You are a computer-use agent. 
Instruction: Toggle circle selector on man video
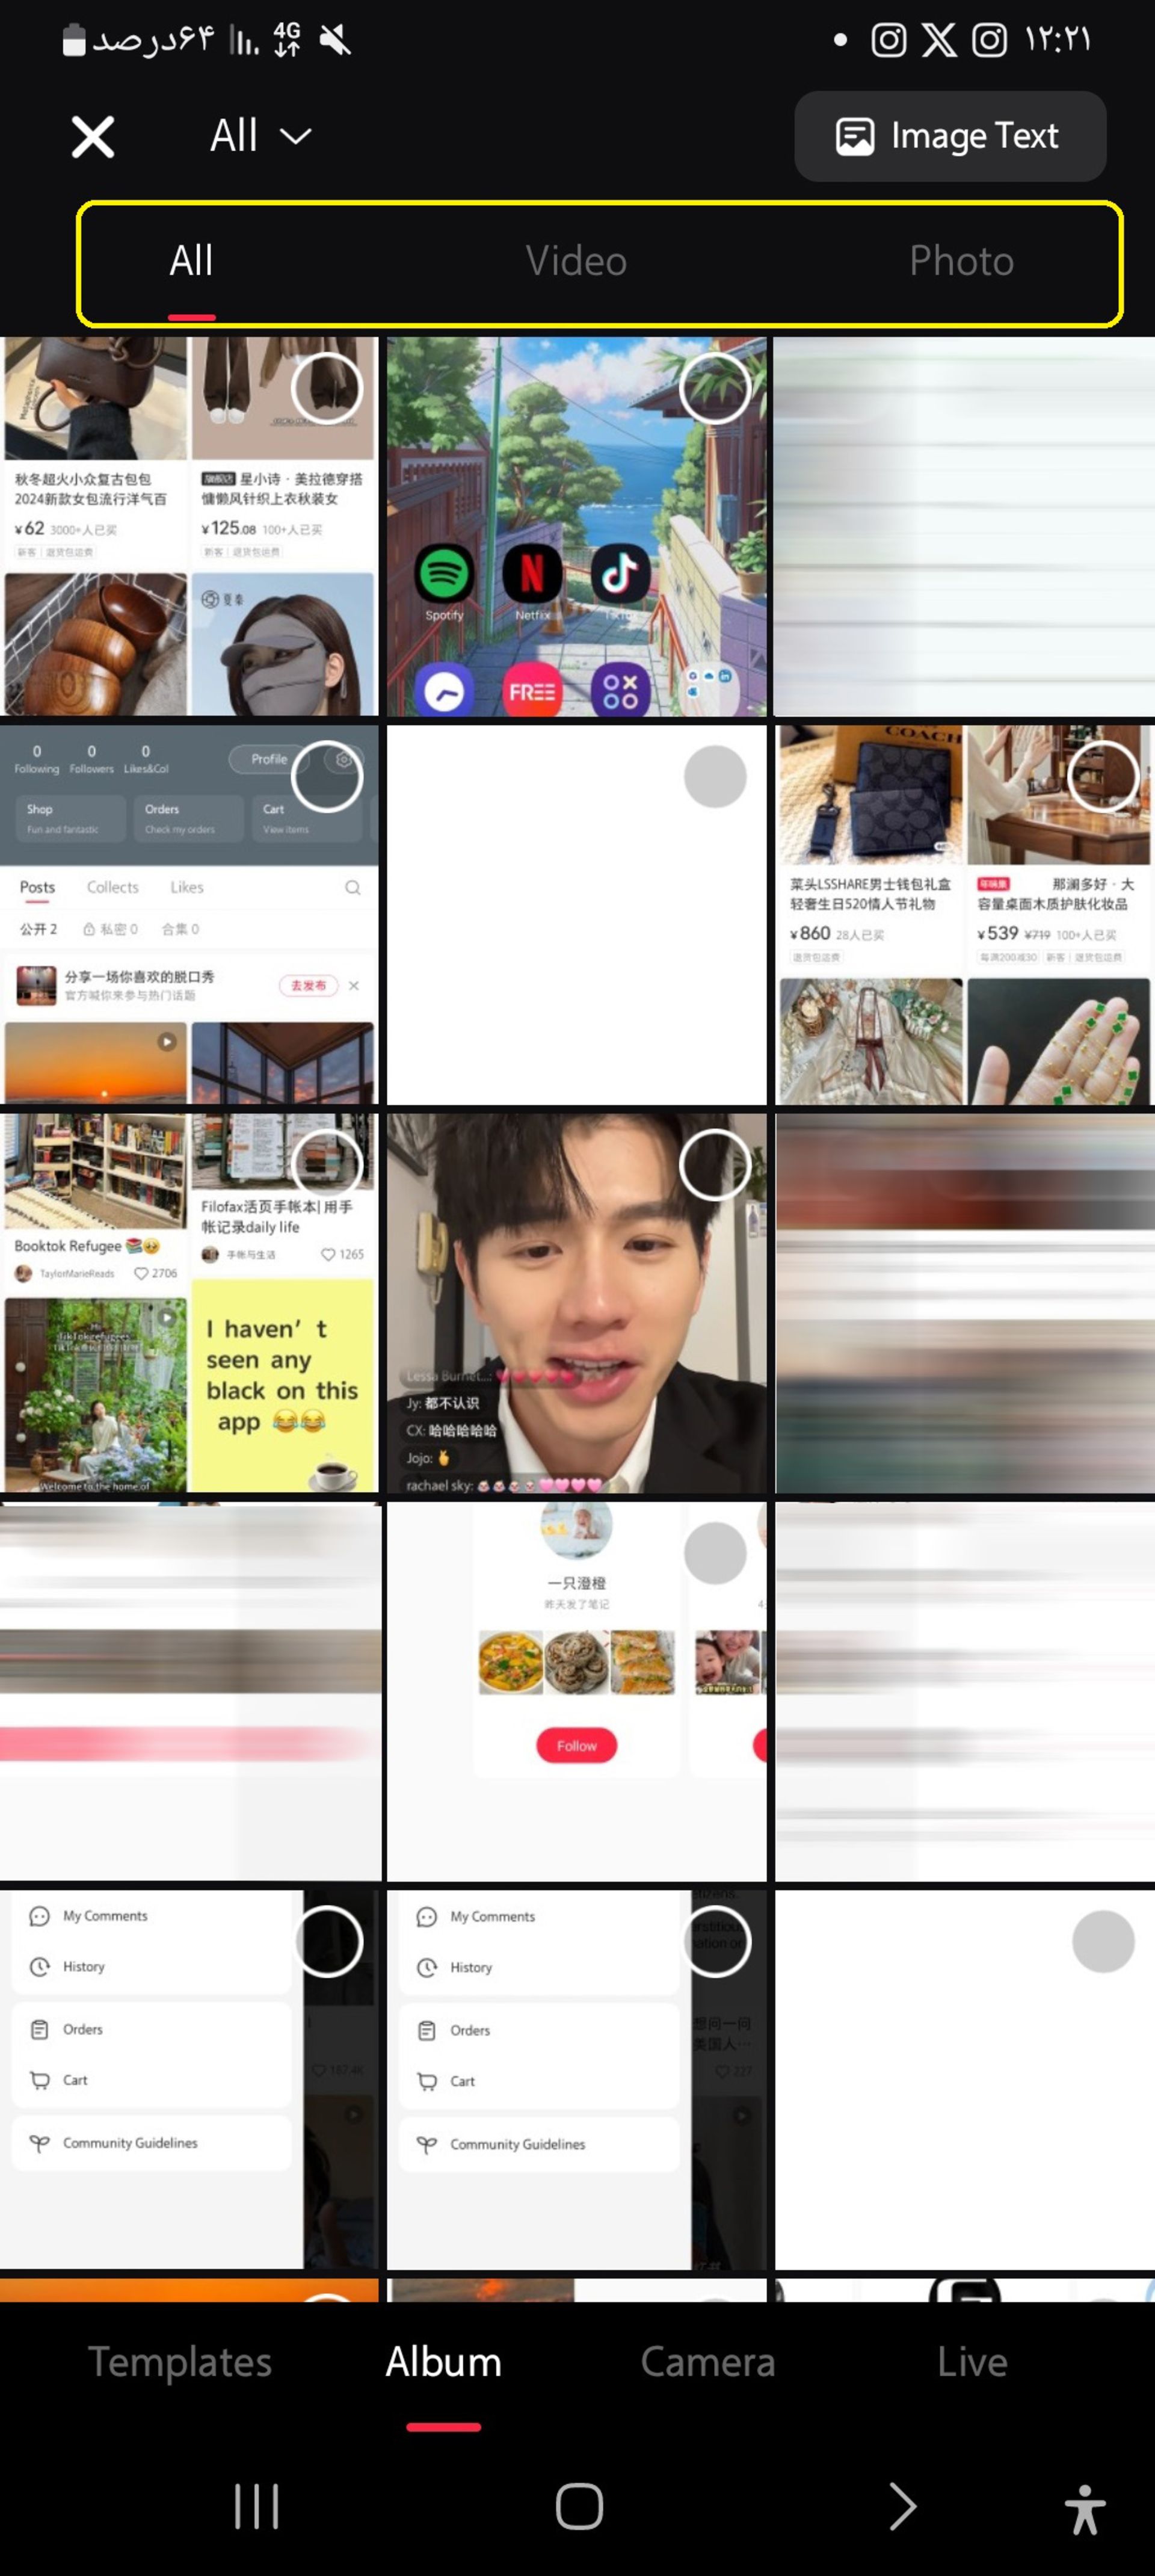(715, 1165)
